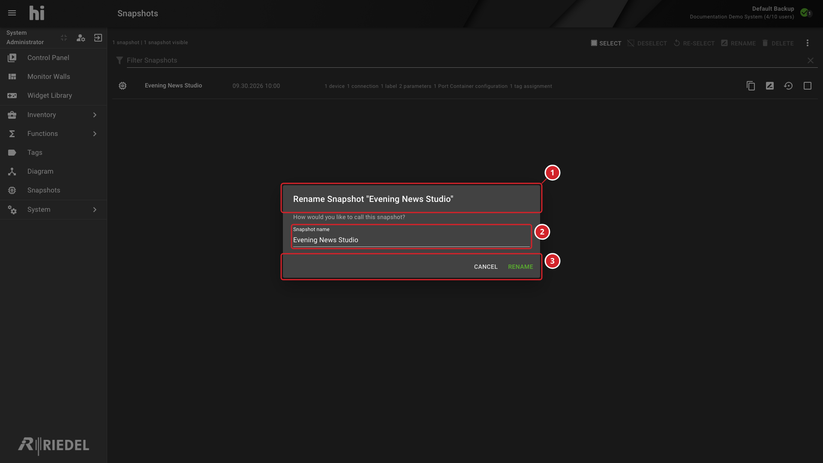Click the filter funnel icon
Image resolution: width=823 pixels, height=463 pixels.
(120, 60)
